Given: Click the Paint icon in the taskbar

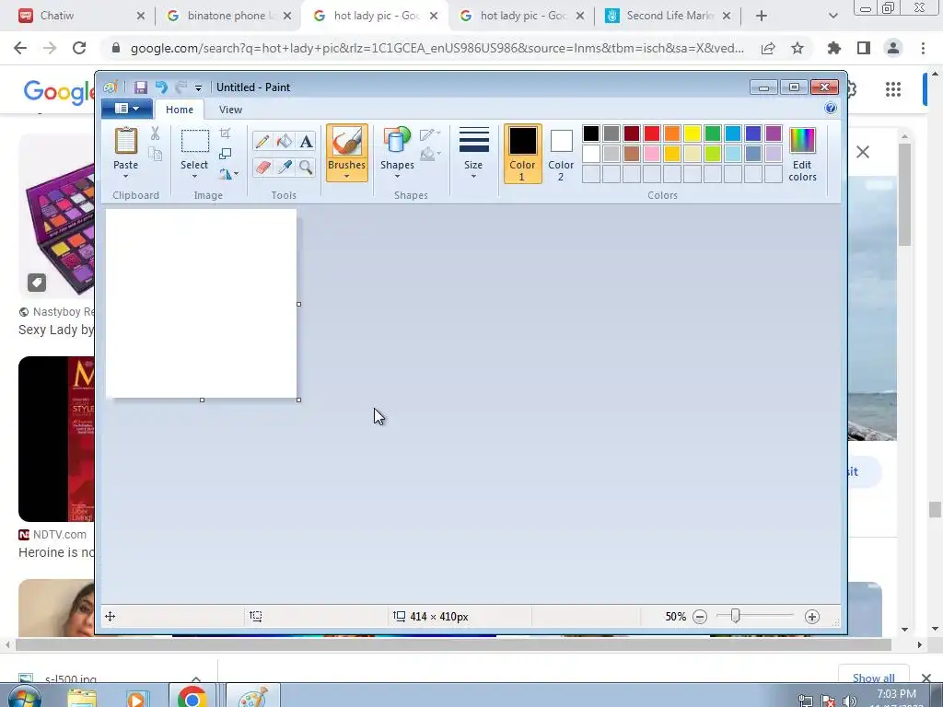Looking at the screenshot, I should point(253,698).
